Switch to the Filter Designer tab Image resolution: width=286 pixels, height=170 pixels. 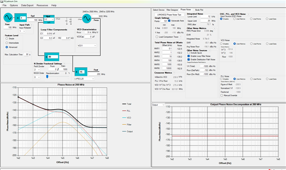pyautogui.click(x=172, y=10)
